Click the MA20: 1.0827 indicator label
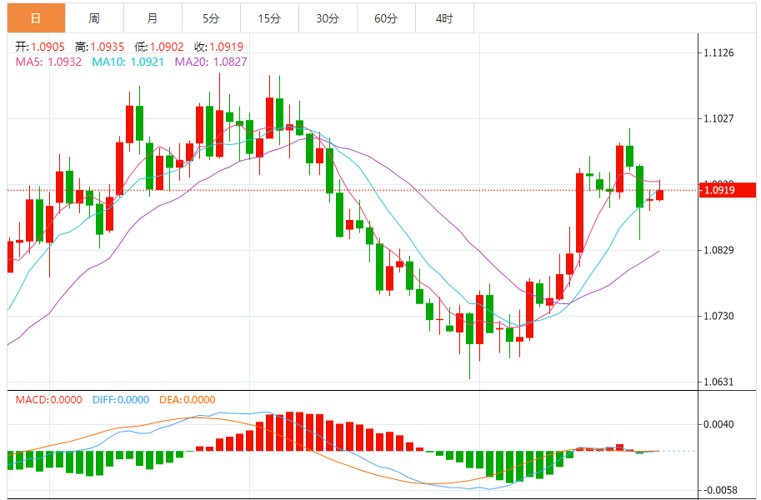The width and height of the screenshot is (761, 500). tap(211, 62)
